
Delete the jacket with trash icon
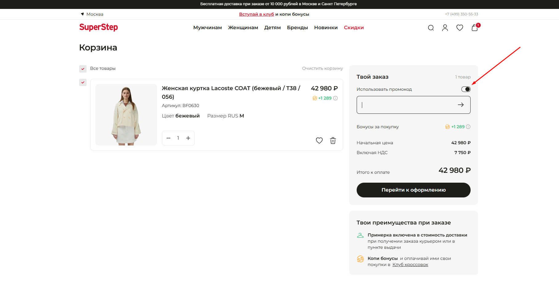pyautogui.click(x=333, y=141)
